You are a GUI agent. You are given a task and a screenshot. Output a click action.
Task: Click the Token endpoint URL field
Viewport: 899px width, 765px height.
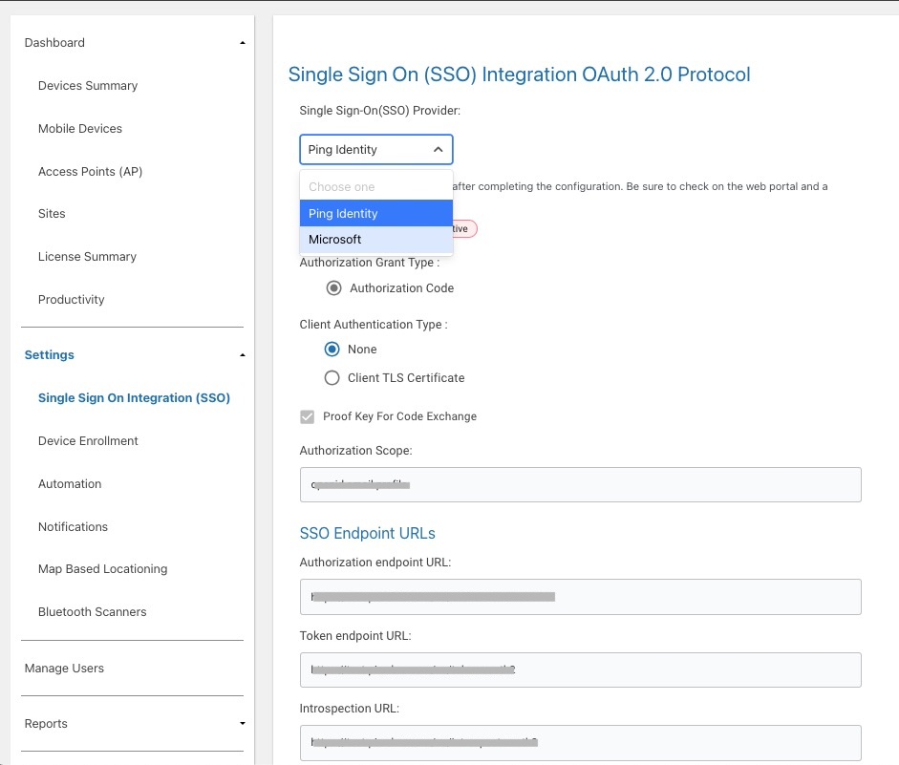pos(580,669)
